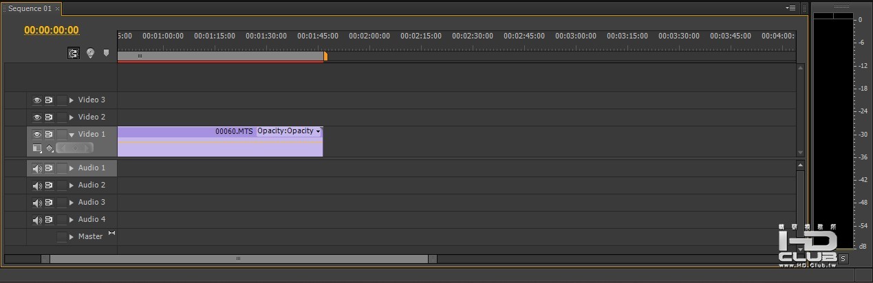Screen dimensions: 873x283
Task: Click the Solo S button below audio meter
Action: [x=843, y=259]
